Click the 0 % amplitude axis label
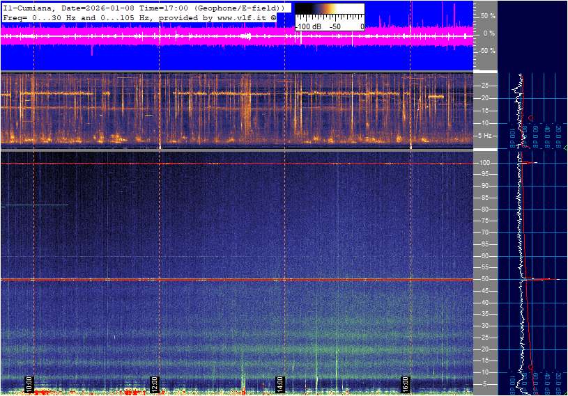This screenshot has width=568, height=396. [489, 33]
